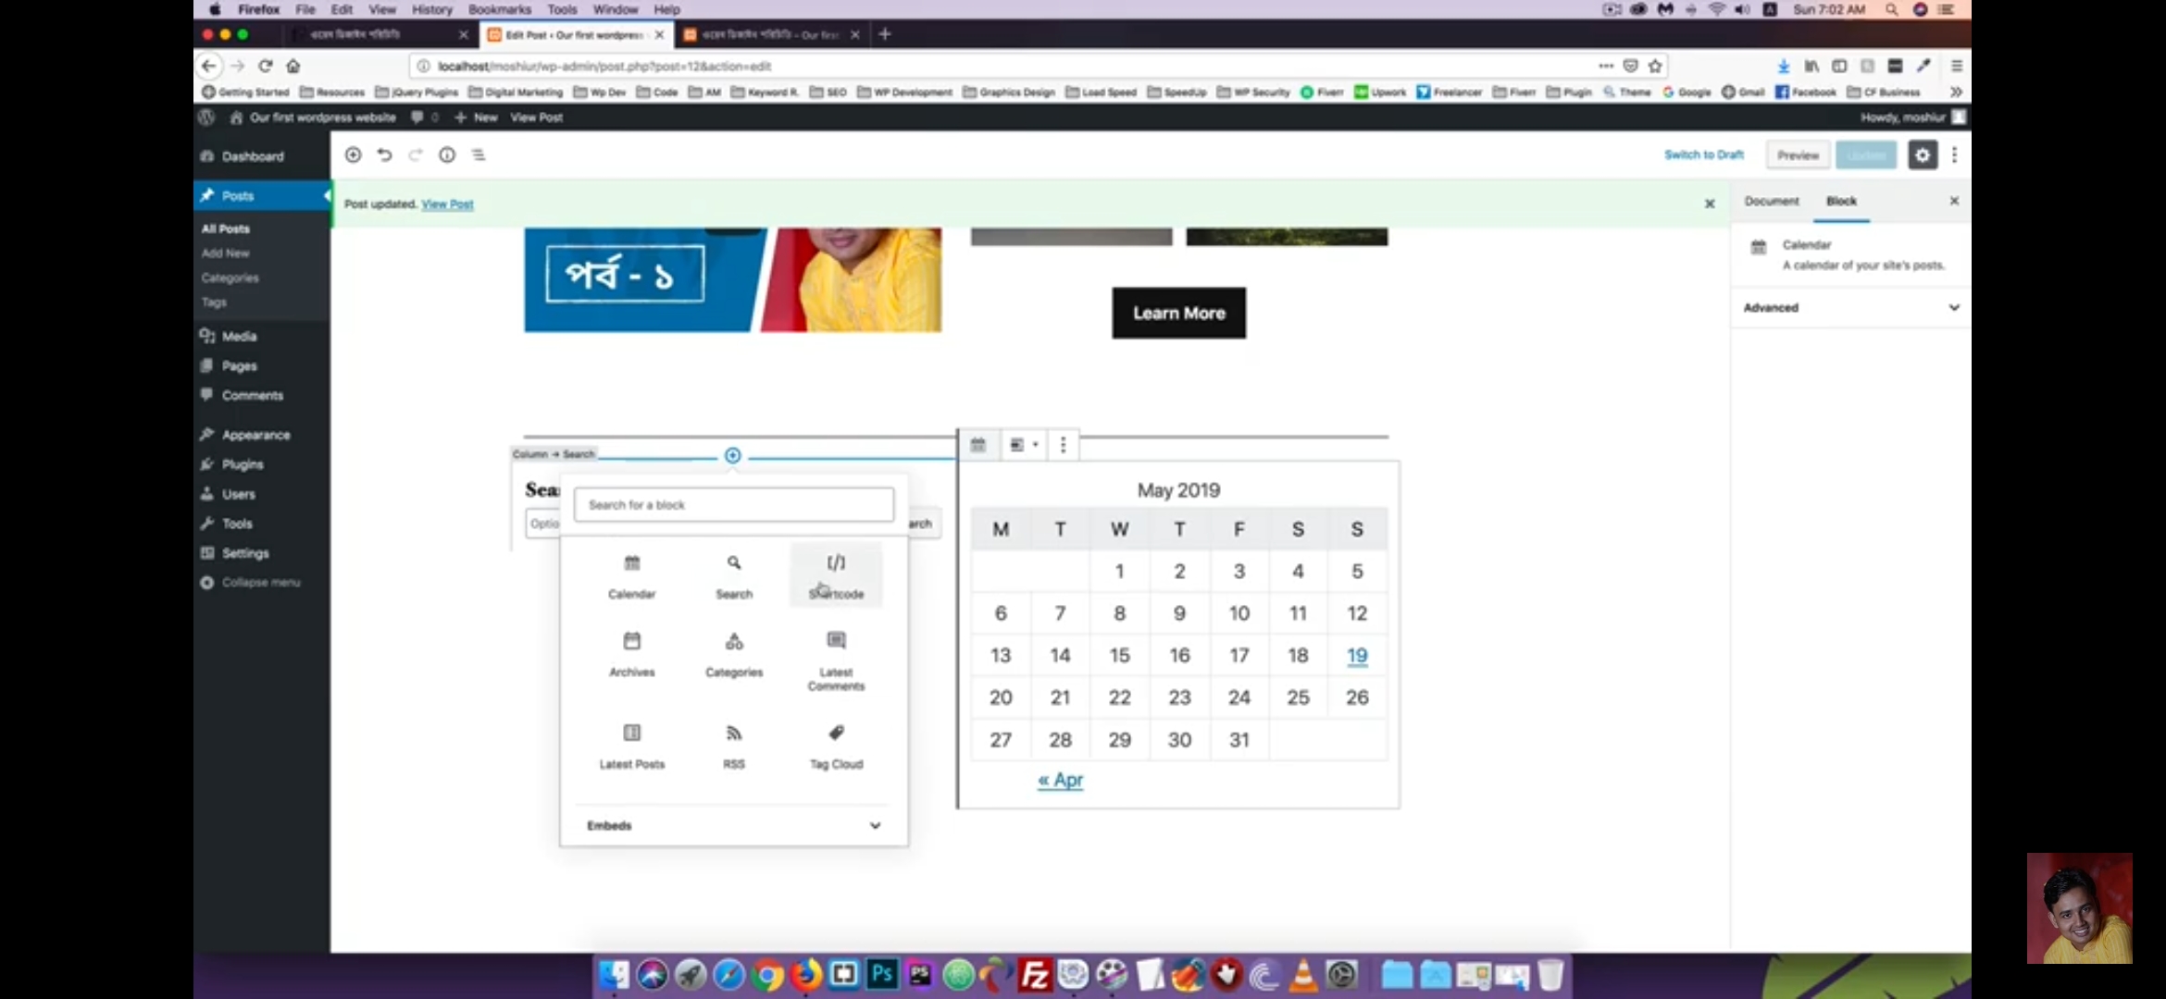Image resolution: width=2166 pixels, height=999 pixels.
Task: Show content structure info icon
Action: point(447,154)
